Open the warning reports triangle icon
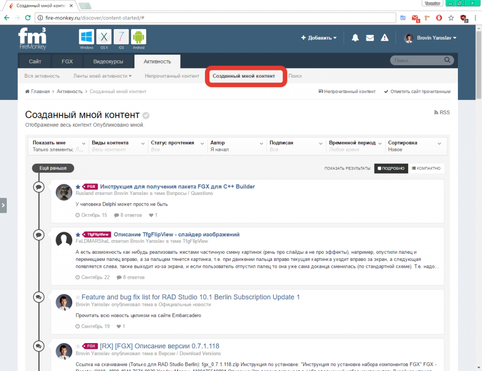This screenshot has width=482, height=371. [x=385, y=38]
